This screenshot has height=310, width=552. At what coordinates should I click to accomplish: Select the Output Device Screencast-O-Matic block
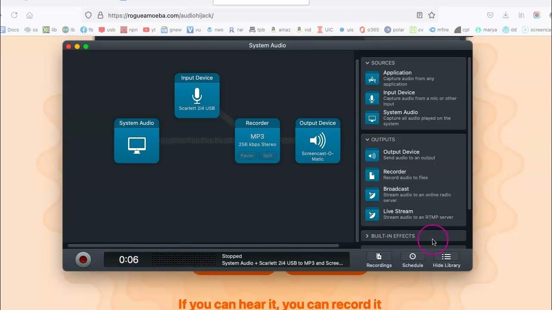pyautogui.click(x=318, y=141)
